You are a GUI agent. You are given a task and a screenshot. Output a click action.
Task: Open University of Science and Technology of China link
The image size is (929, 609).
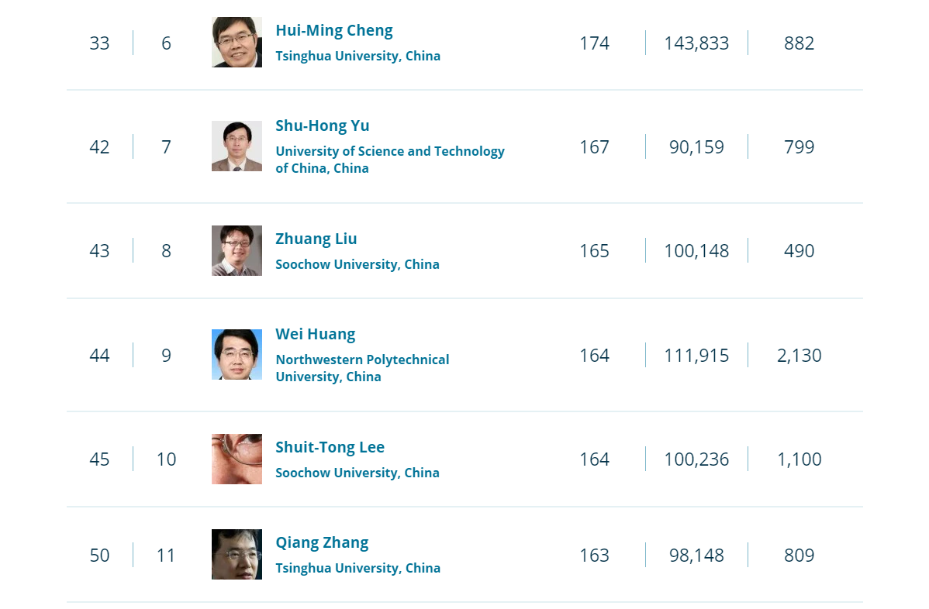(390, 159)
